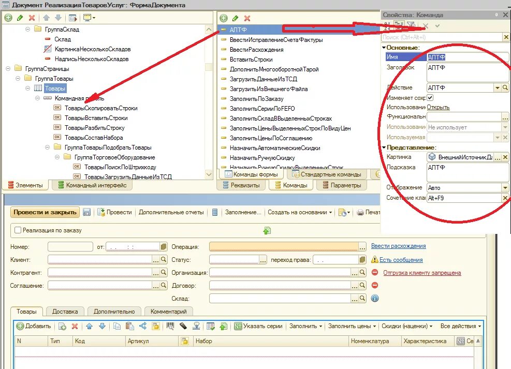Click magnifier next to Клиент field
The image size is (511, 369).
[164, 260]
